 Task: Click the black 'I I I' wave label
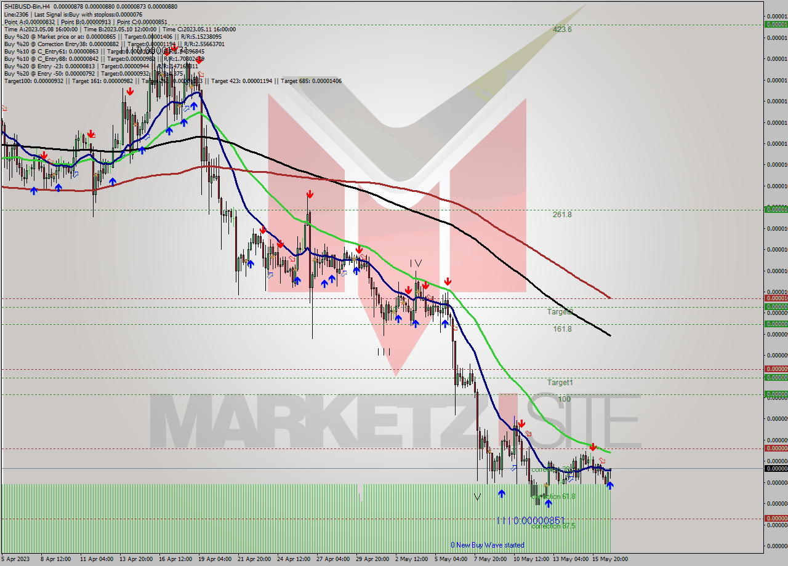point(384,352)
